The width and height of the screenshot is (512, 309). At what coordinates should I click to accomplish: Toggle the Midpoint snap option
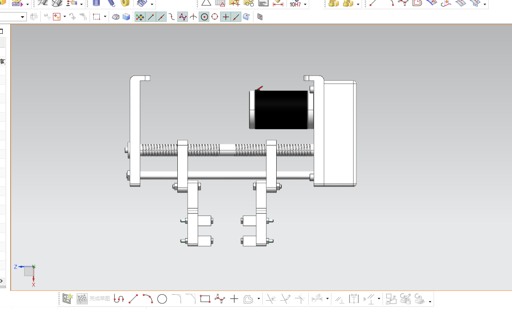coord(162,17)
